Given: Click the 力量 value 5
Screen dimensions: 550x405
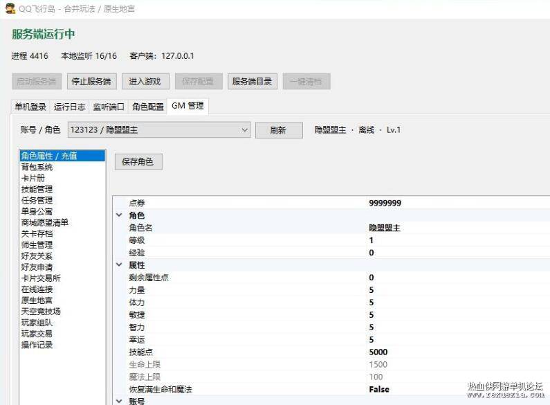Looking at the screenshot, I should [x=371, y=290].
